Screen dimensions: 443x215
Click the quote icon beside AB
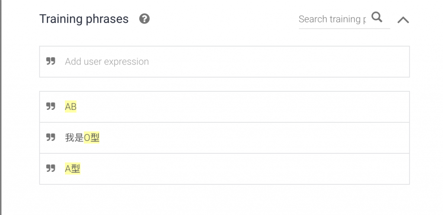pyautogui.click(x=51, y=106)
